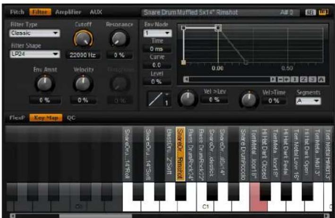335x218 pixels.
Task: Click the envelope horizontal scrollbar track
Action: [x=230, y=79]
